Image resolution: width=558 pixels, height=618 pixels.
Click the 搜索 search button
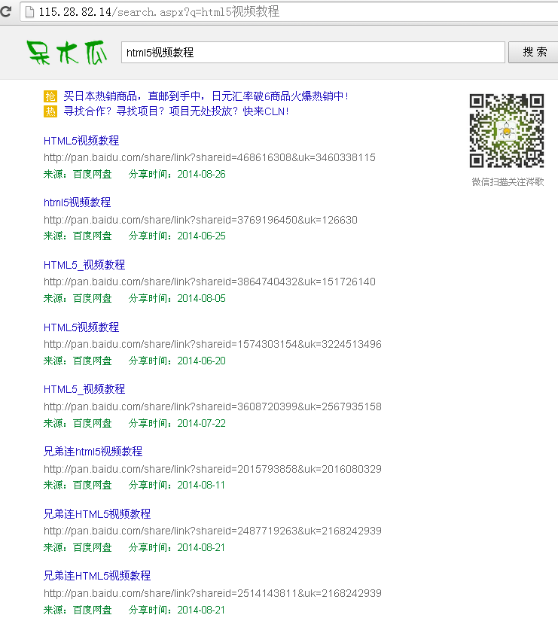(x=534, y=52)
